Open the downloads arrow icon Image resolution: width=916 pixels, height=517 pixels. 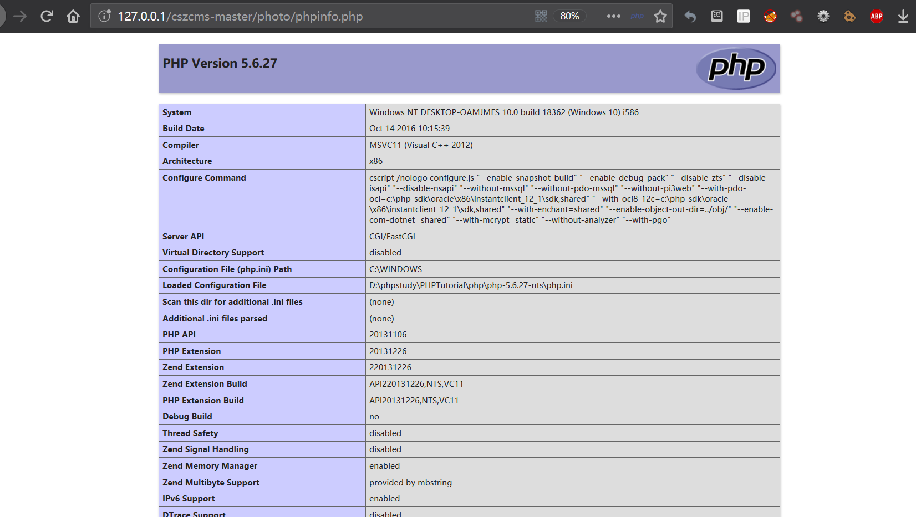[903, 17]
